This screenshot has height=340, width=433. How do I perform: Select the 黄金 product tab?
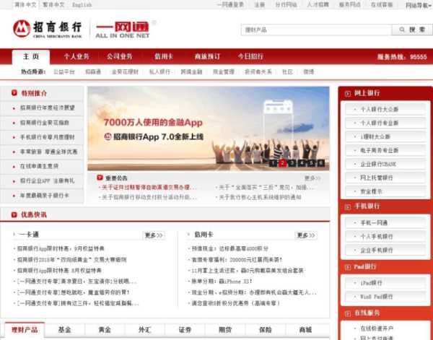click(105, 330)
